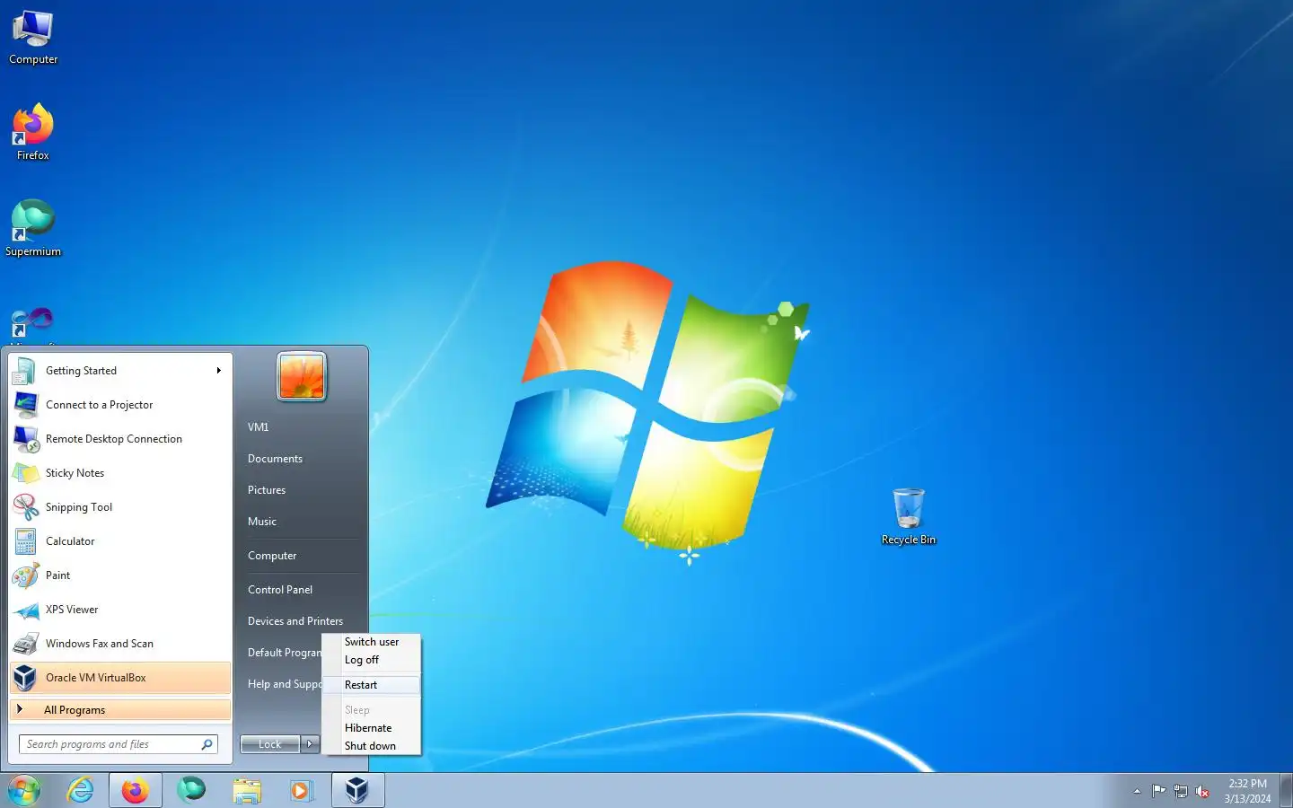Switch to VirtualBox on the taskbar
The width and height of the screenshot is (1293, 808).
click(357, 791)
